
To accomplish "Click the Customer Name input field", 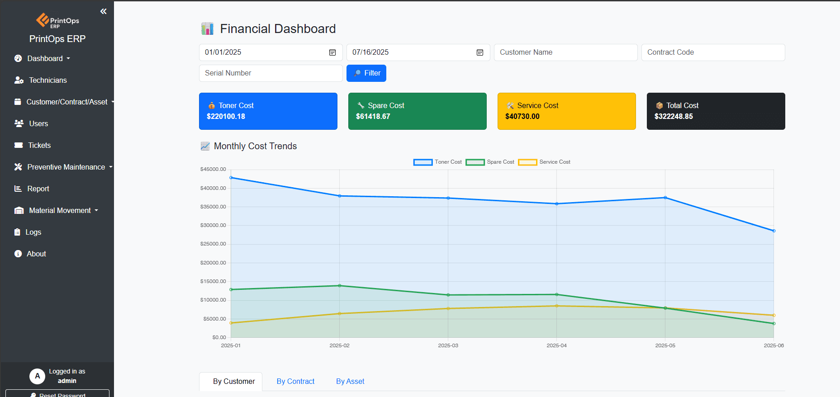I will pos(566,52).
